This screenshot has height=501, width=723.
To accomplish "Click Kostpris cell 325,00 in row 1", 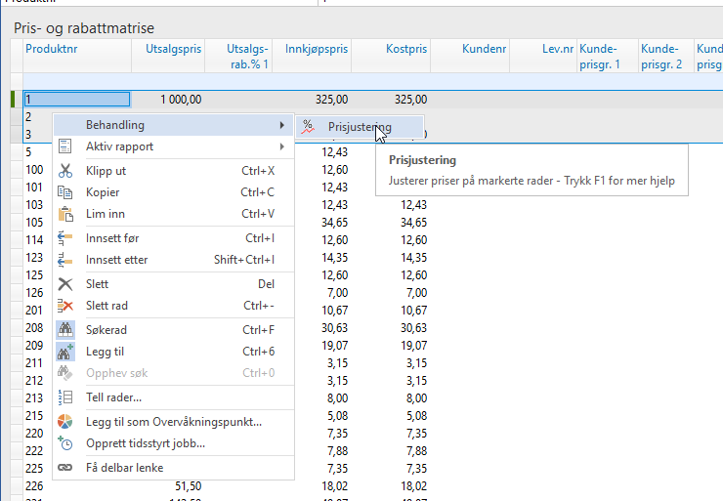I will (391, 99).
